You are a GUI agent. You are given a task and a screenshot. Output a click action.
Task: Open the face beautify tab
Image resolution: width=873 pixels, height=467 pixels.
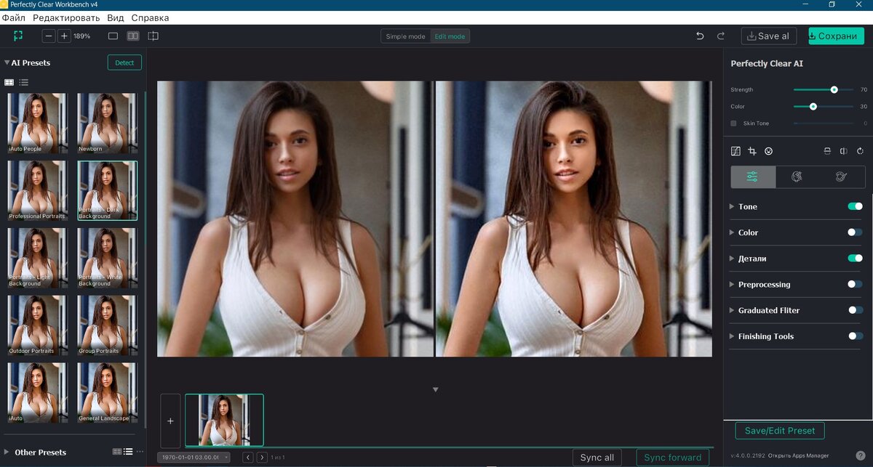(x=797, y=176)
